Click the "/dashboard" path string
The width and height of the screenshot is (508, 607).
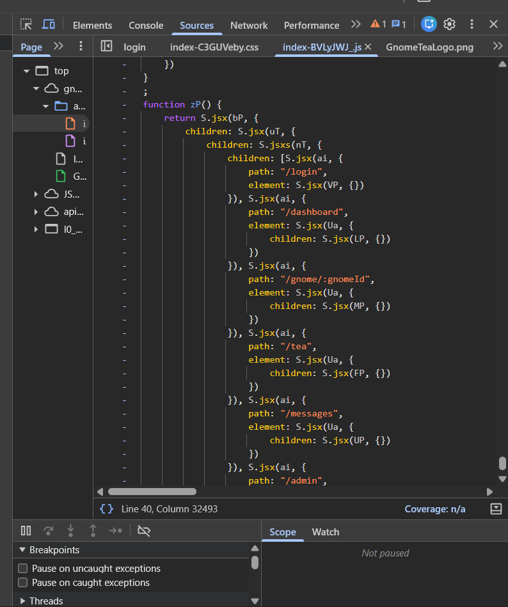pyautogui.click(x=312, y=212)
